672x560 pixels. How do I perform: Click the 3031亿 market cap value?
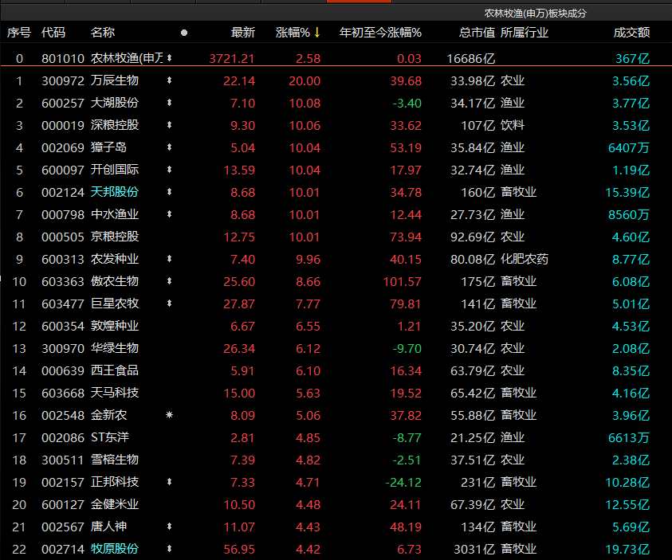point(474,549)
